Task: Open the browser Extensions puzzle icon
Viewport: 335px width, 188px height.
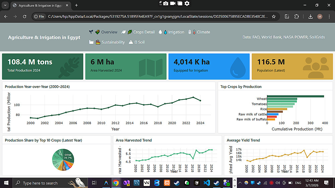Action: coord(296,16)
